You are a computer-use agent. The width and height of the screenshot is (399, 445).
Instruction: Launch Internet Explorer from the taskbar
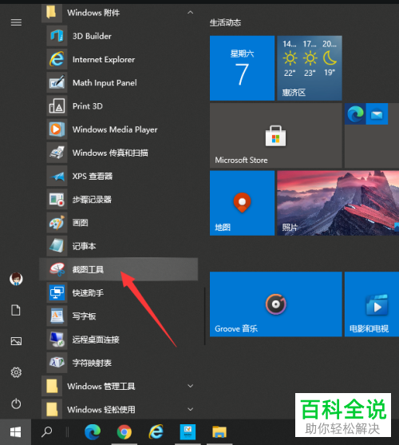click(156, 432)
